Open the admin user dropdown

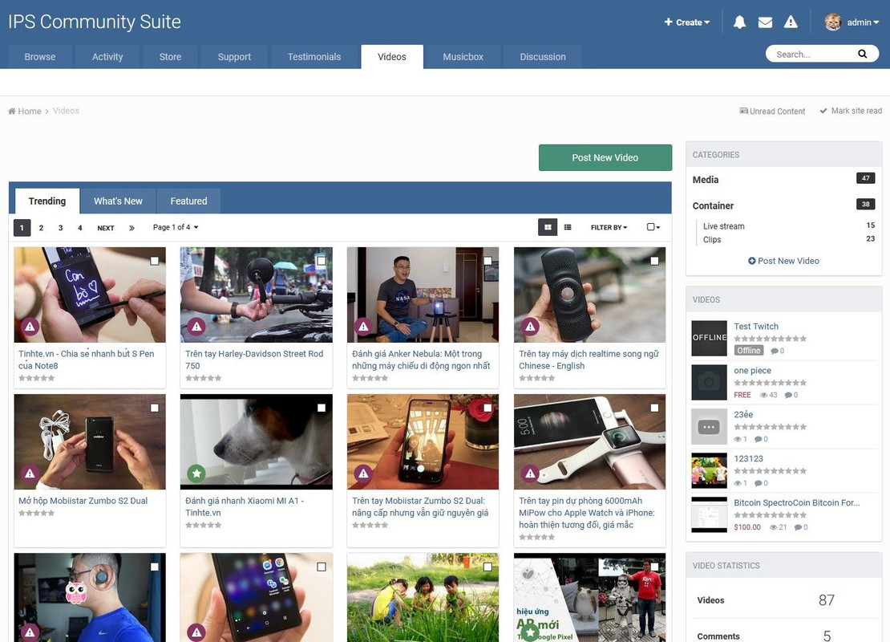[x=863, y=22]
